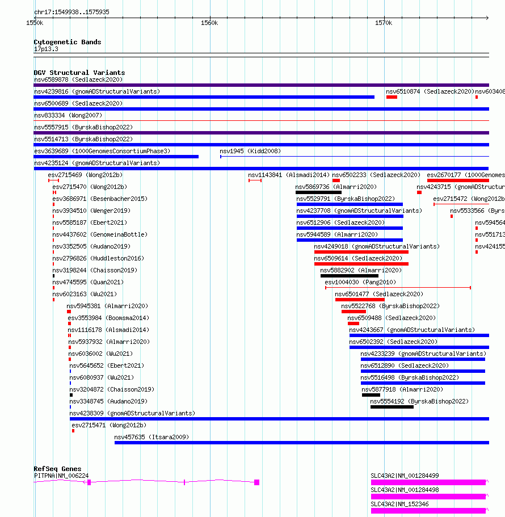Open the nsv6510874 (Sedlazeck2020) variant label
505x517 pixels.
(430, 91)
